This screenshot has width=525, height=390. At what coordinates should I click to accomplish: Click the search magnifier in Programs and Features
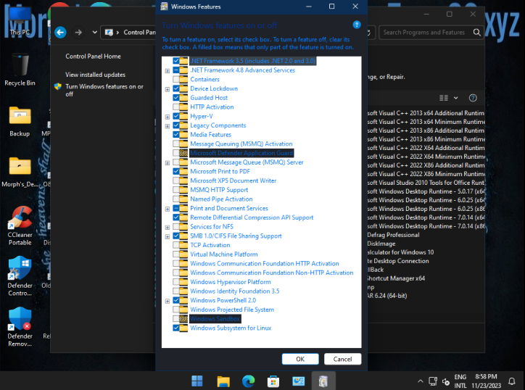point(477,33)
